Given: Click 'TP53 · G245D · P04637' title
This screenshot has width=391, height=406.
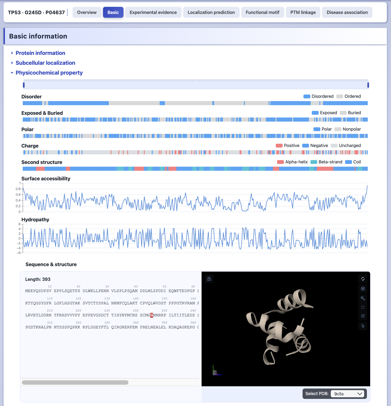Looking at the screenshot, I should pos(36,13).
